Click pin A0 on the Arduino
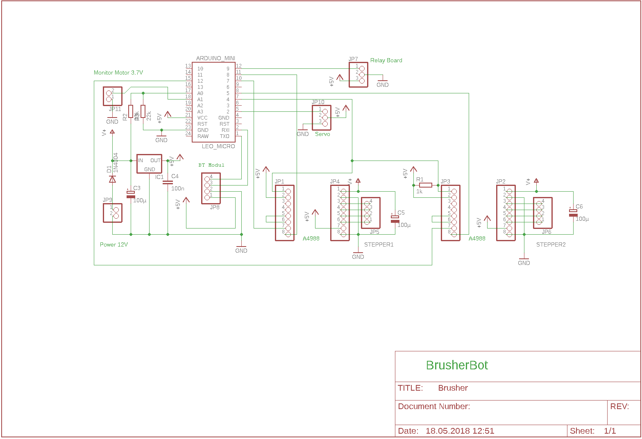This screenshot has width=642, height=439. [200, 93]
